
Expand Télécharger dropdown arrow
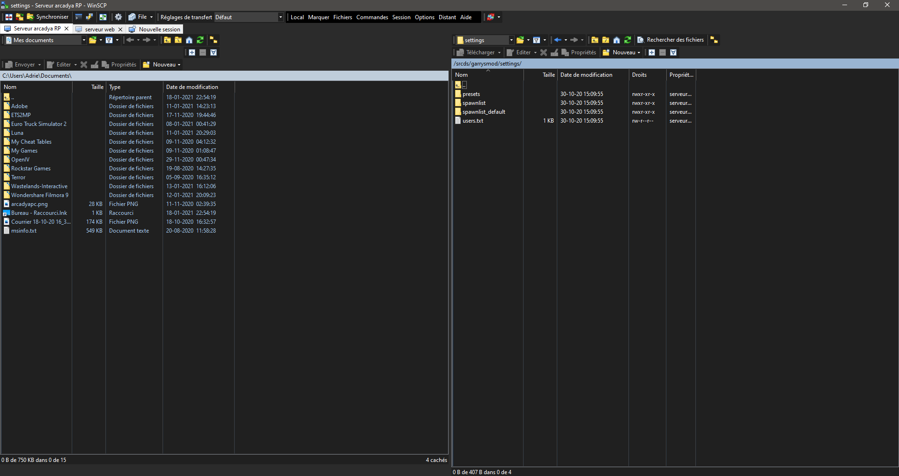(x=499, y=53)
